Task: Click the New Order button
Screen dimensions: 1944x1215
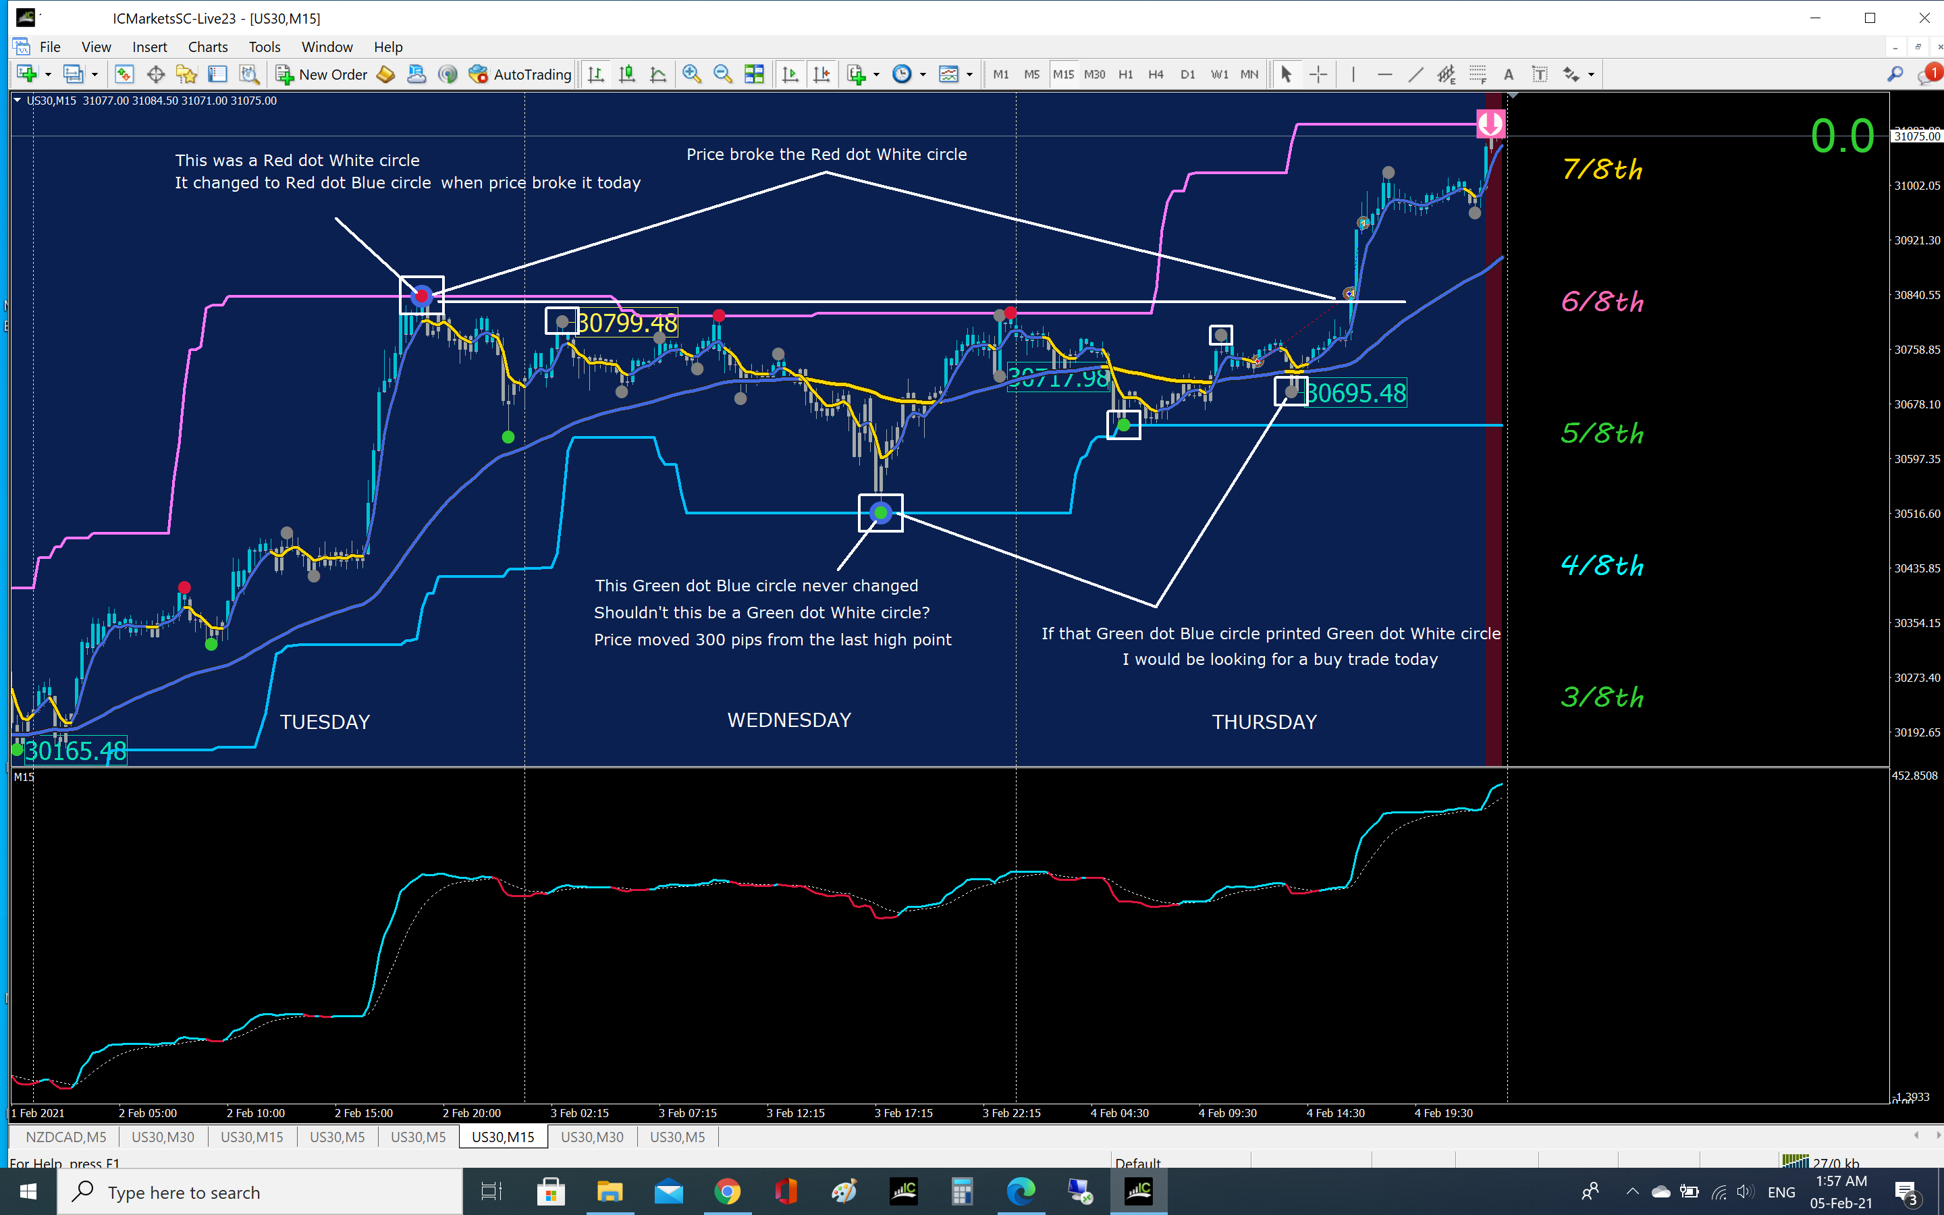Action: click(321, 74)
